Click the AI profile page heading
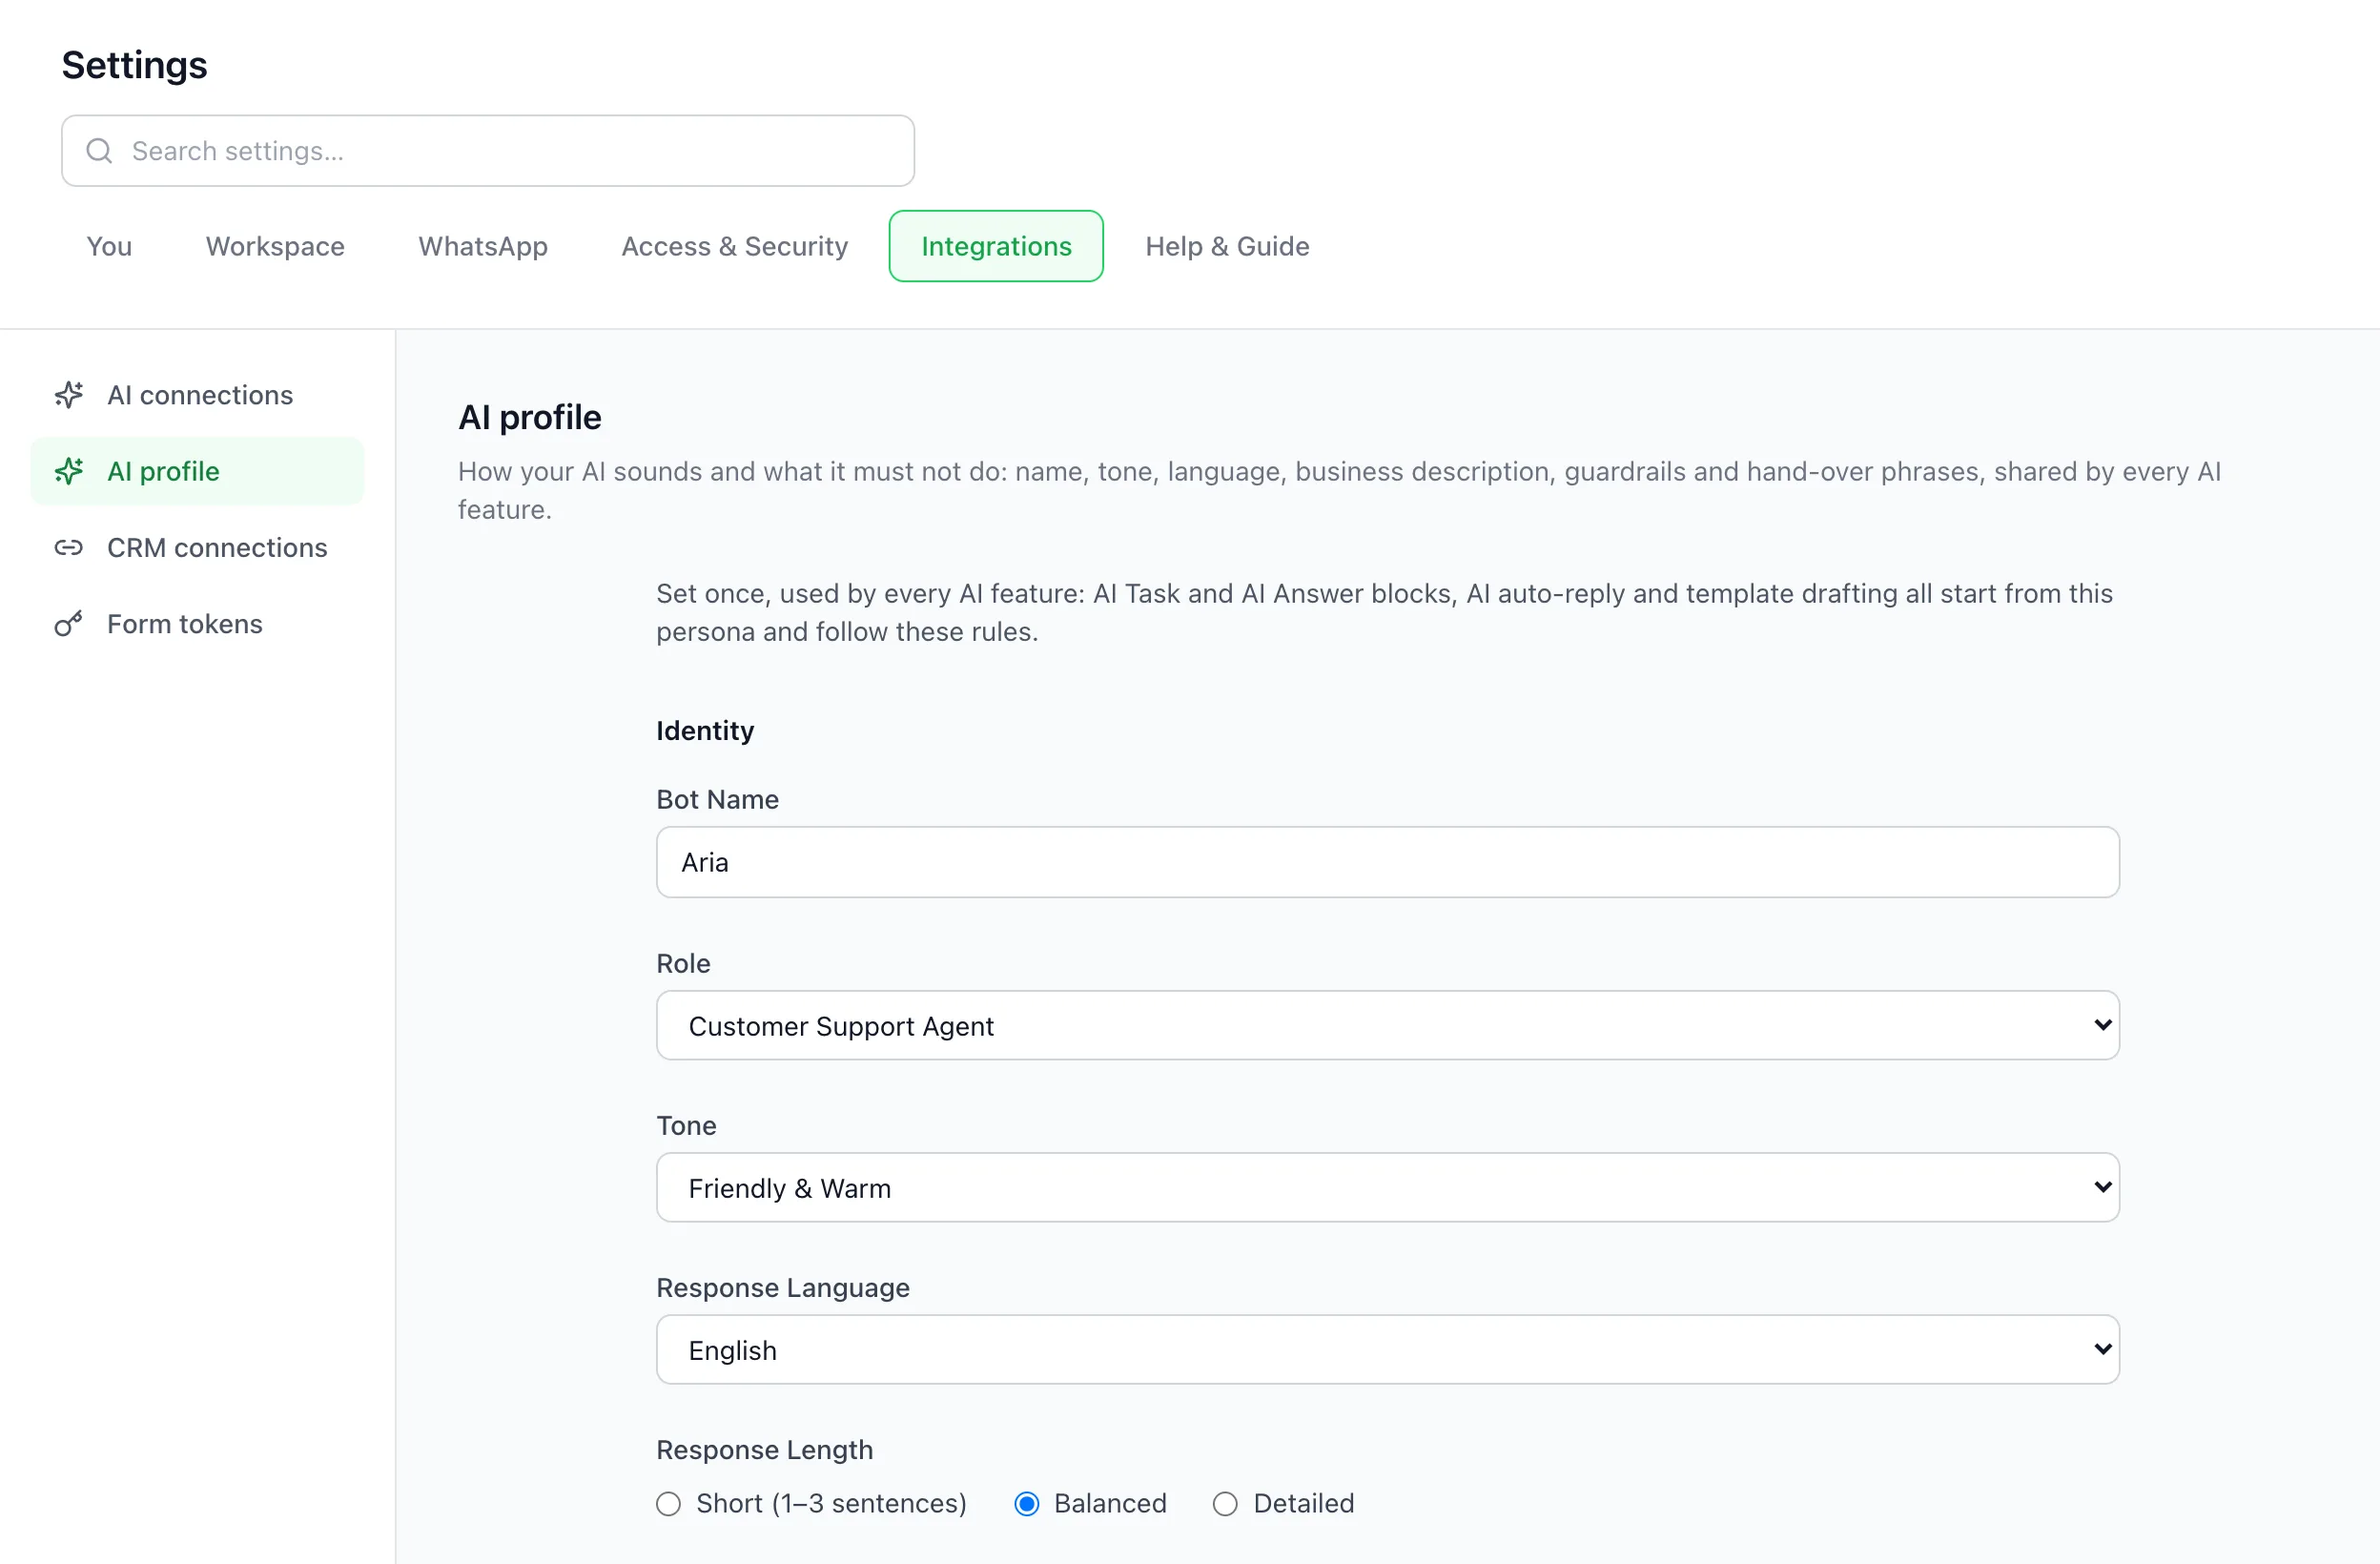This screenshot has height=1564, width=2380. [x=529, y=417]
